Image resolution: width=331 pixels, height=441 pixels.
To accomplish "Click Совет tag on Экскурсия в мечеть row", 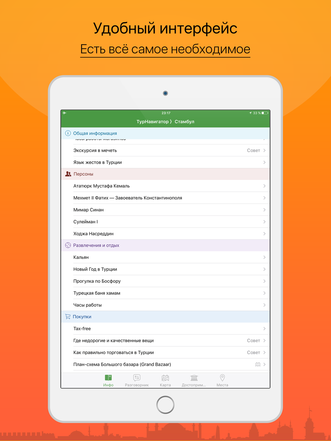I will pyautogui.click(x=254, y=150).
